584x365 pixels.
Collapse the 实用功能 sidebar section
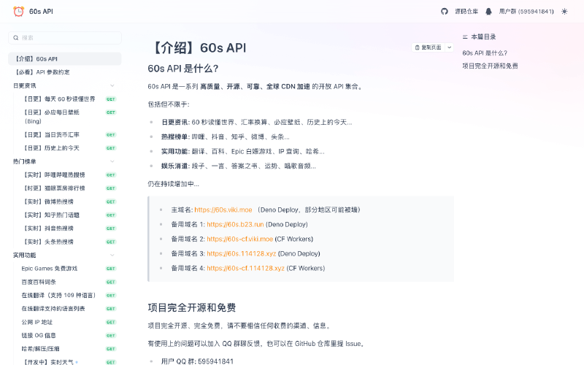coord(112,255)
